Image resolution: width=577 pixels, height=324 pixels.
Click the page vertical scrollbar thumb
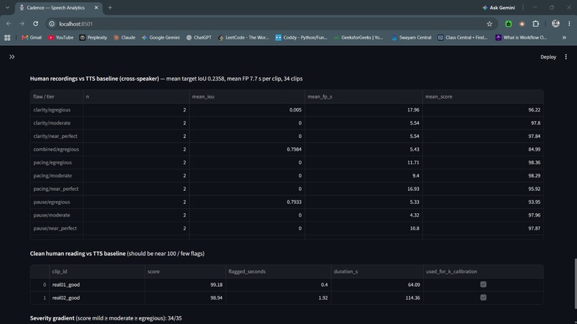pyautogui.click(x=575, y=283)
